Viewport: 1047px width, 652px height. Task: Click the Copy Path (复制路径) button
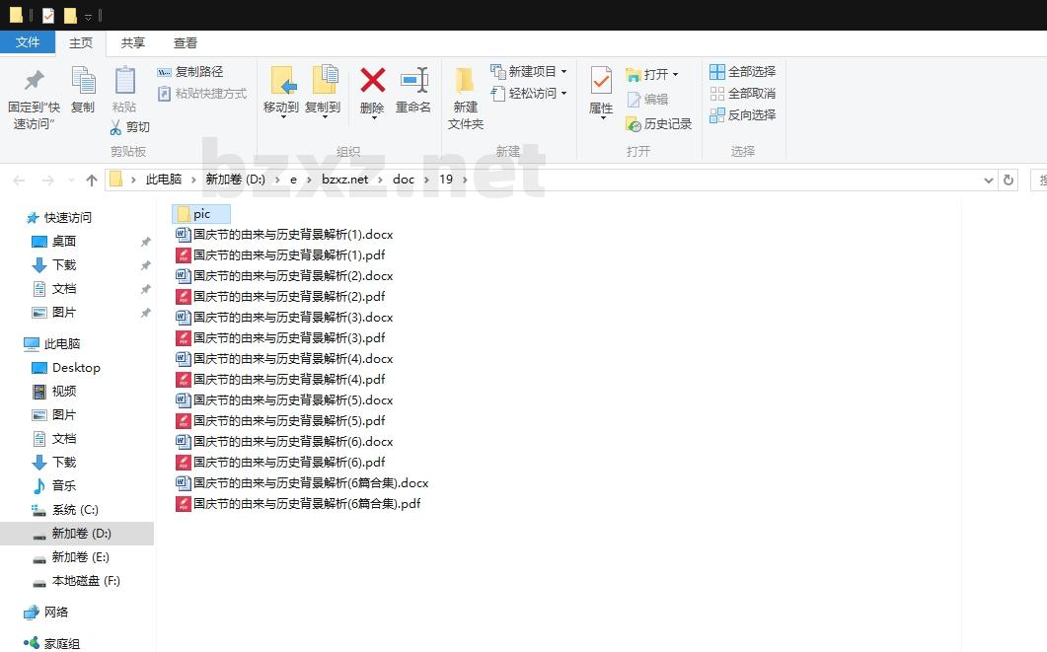tap(190, 72)
